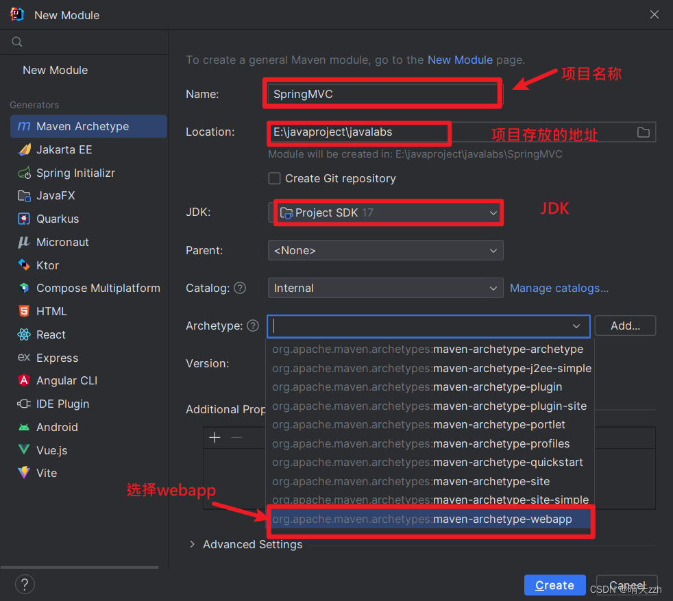This screenshot has height=601, width=673.
Task: Click the Cancel button
Action: 627,585
